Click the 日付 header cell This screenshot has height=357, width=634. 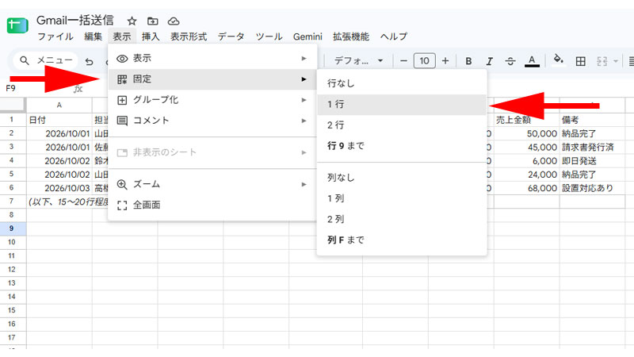click(59, 120)
